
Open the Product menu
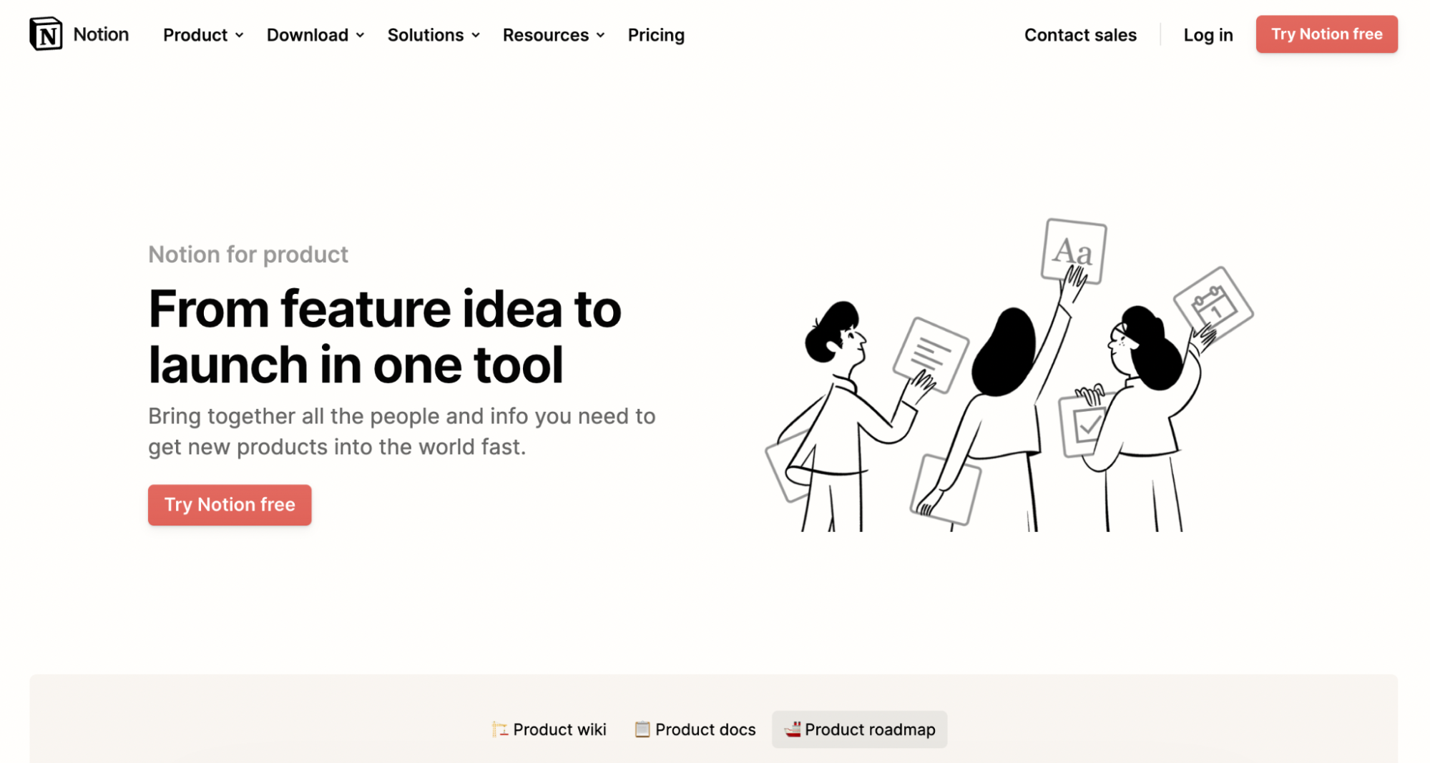(203, 35)
